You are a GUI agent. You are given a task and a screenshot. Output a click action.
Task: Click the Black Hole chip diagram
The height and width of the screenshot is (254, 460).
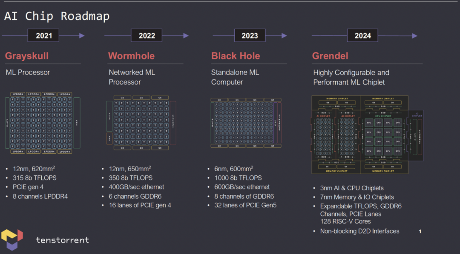246,123
